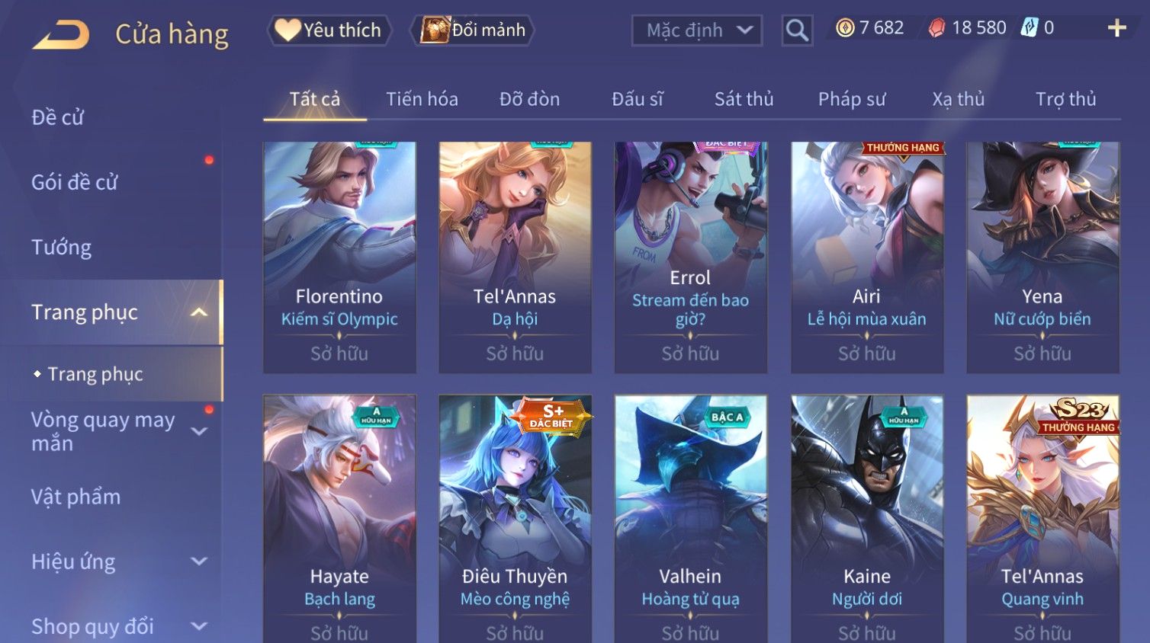The width and height of the screenshot is (1150, 643).
Task: Open Yêu thích heart favorites
Action: coord(329,30)
